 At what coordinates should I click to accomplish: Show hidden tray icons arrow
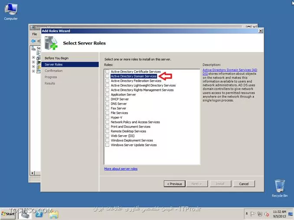pyautogui.click(x=247, y=214)
